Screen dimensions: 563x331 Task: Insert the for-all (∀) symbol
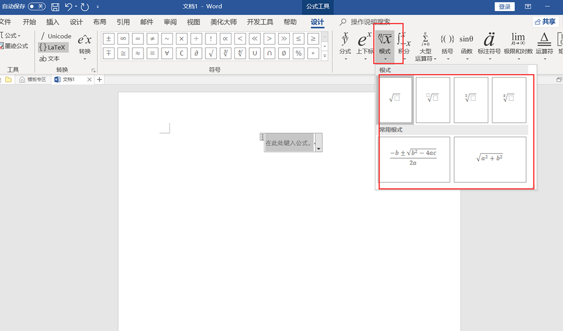click(x=167, y=53)
